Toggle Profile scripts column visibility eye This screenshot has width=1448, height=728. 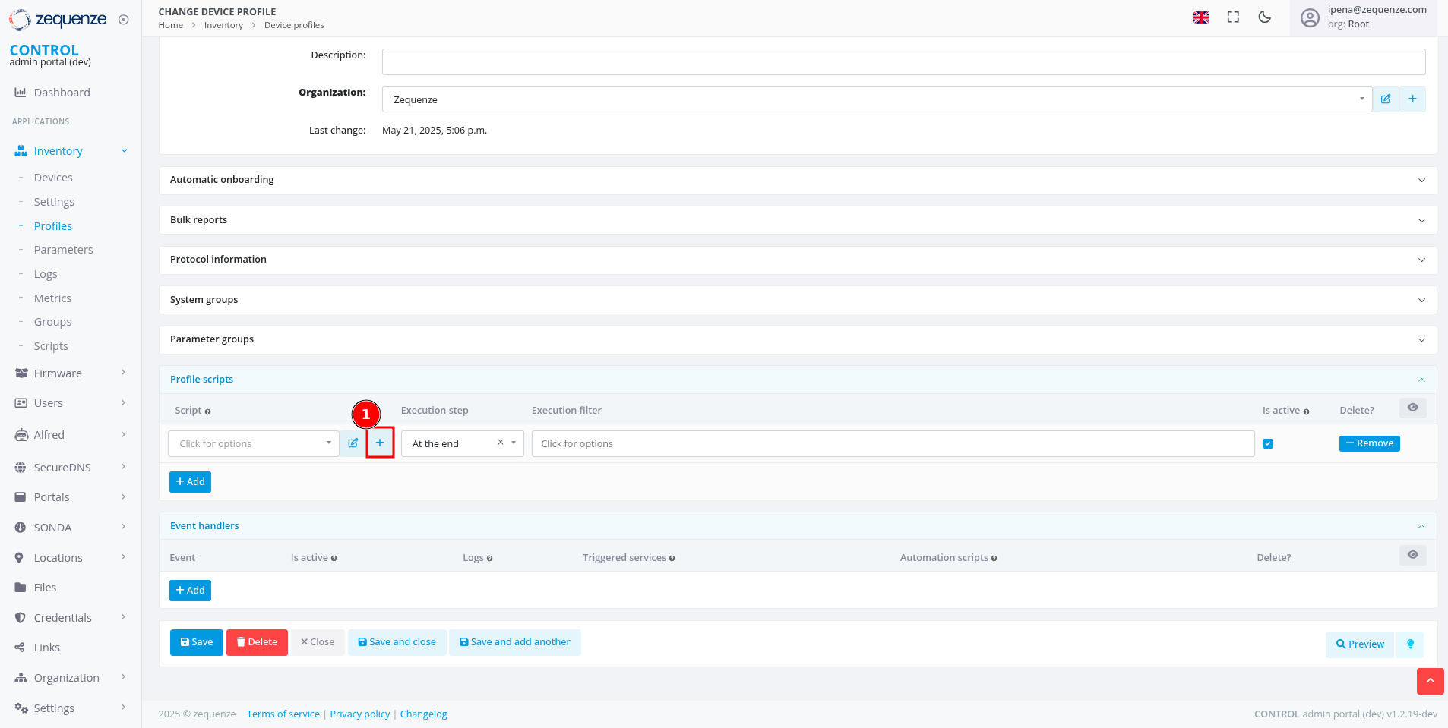click(1412, 408)
